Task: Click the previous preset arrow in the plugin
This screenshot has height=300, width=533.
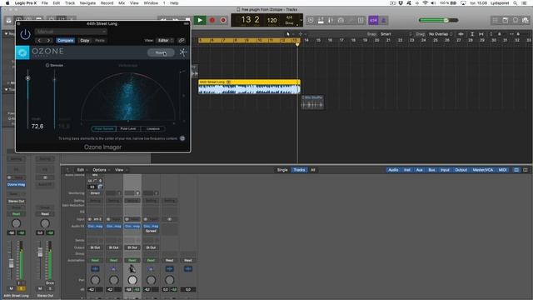Action: pos(39,41)
